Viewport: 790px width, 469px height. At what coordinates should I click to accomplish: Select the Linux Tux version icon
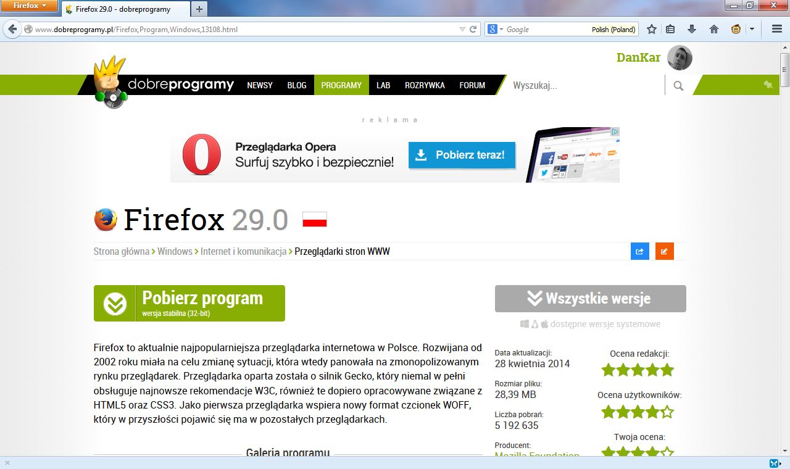tap(535, 323)
